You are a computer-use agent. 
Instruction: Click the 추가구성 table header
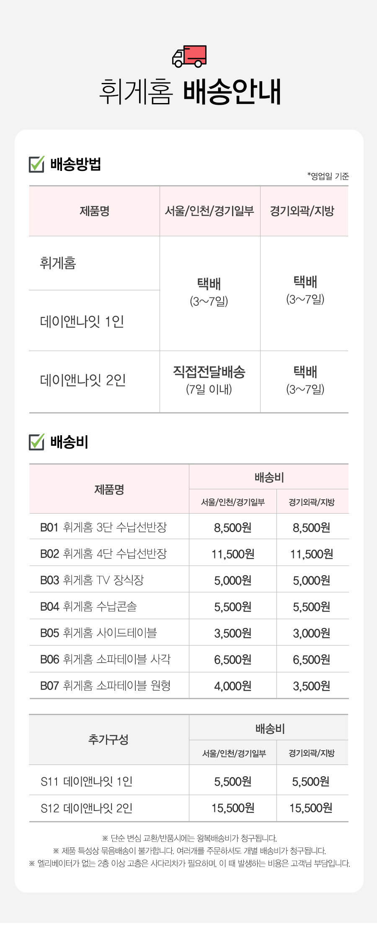tap(109, 740)
